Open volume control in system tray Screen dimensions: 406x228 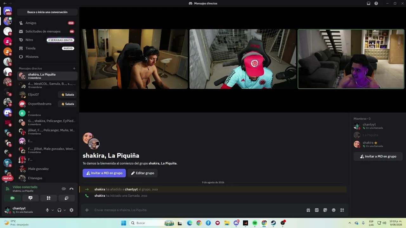click(x=384, y=223)
